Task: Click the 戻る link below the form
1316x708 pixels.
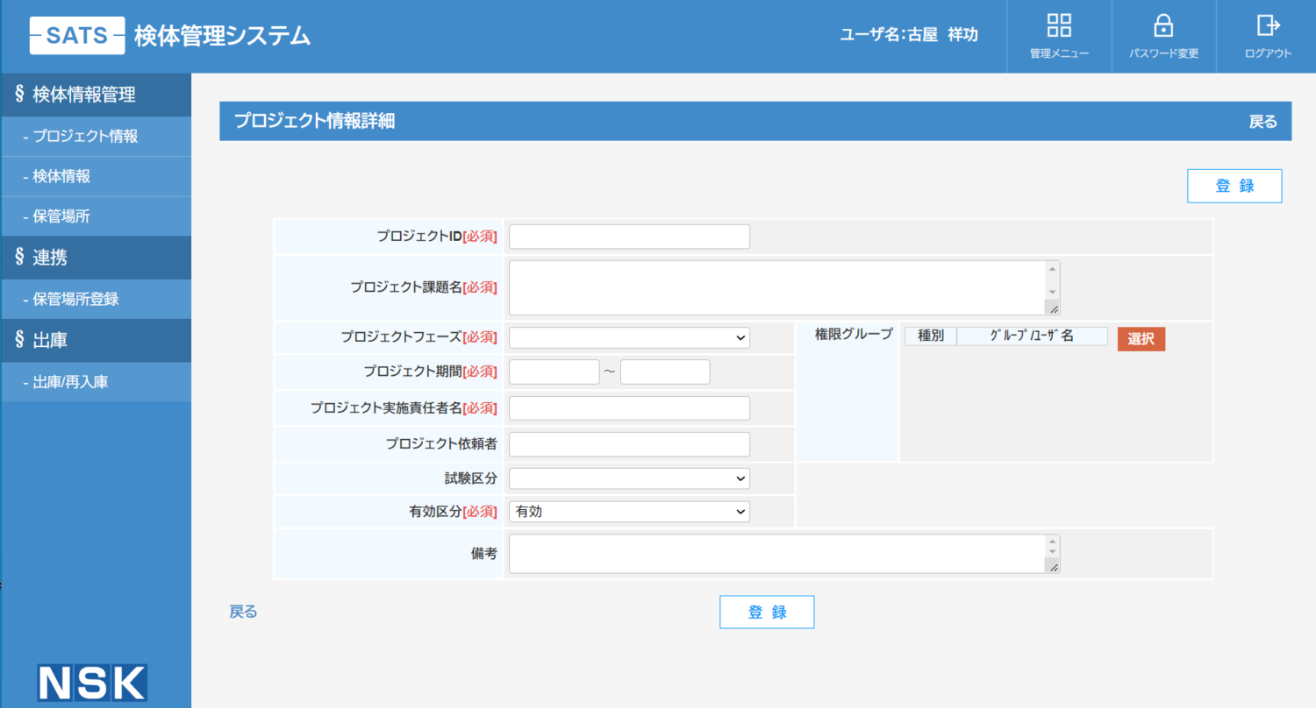Action: click(x=243, y=612)
